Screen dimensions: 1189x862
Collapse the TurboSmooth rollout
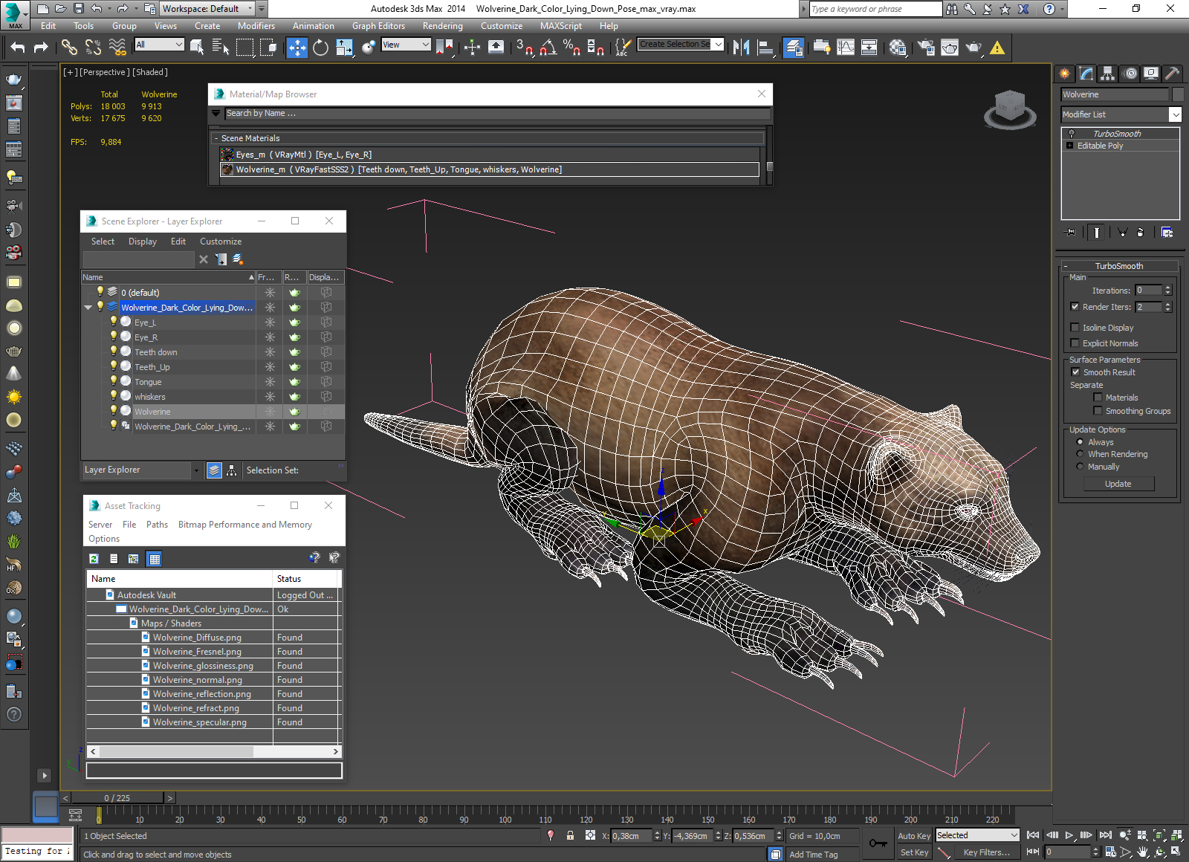[1065, 266]
